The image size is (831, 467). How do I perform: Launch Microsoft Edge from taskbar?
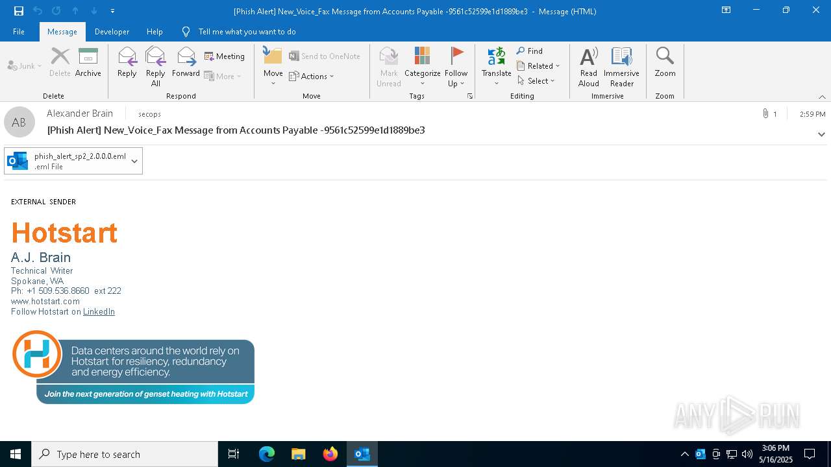pyautogui.click(x=267, y=454)
